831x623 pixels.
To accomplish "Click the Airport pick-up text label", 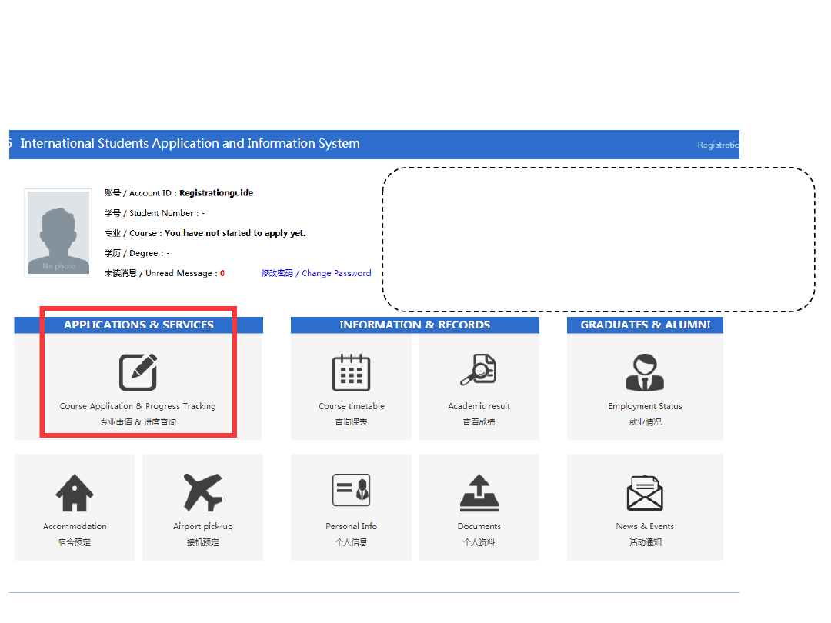I will pos(203,527).
